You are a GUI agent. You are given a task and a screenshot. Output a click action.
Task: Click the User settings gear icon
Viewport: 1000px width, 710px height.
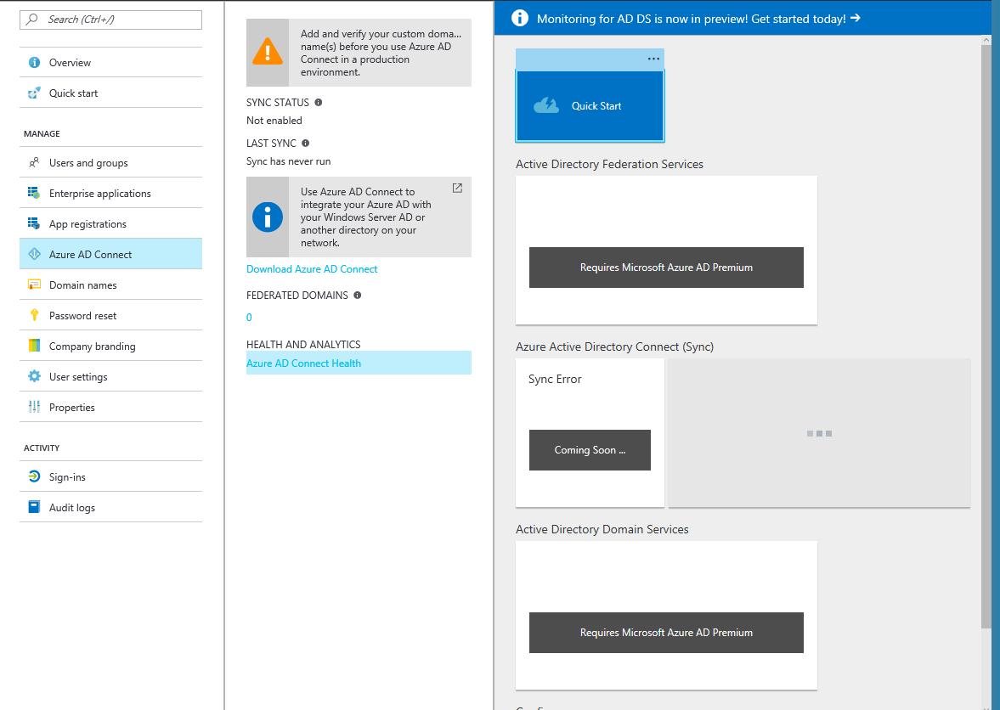click(34, 377)
